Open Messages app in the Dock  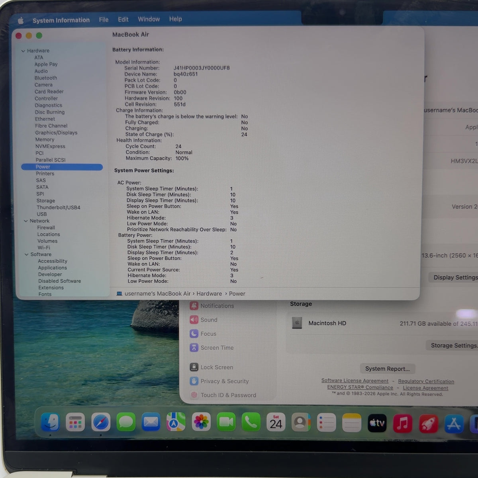[x=126, y=423]
